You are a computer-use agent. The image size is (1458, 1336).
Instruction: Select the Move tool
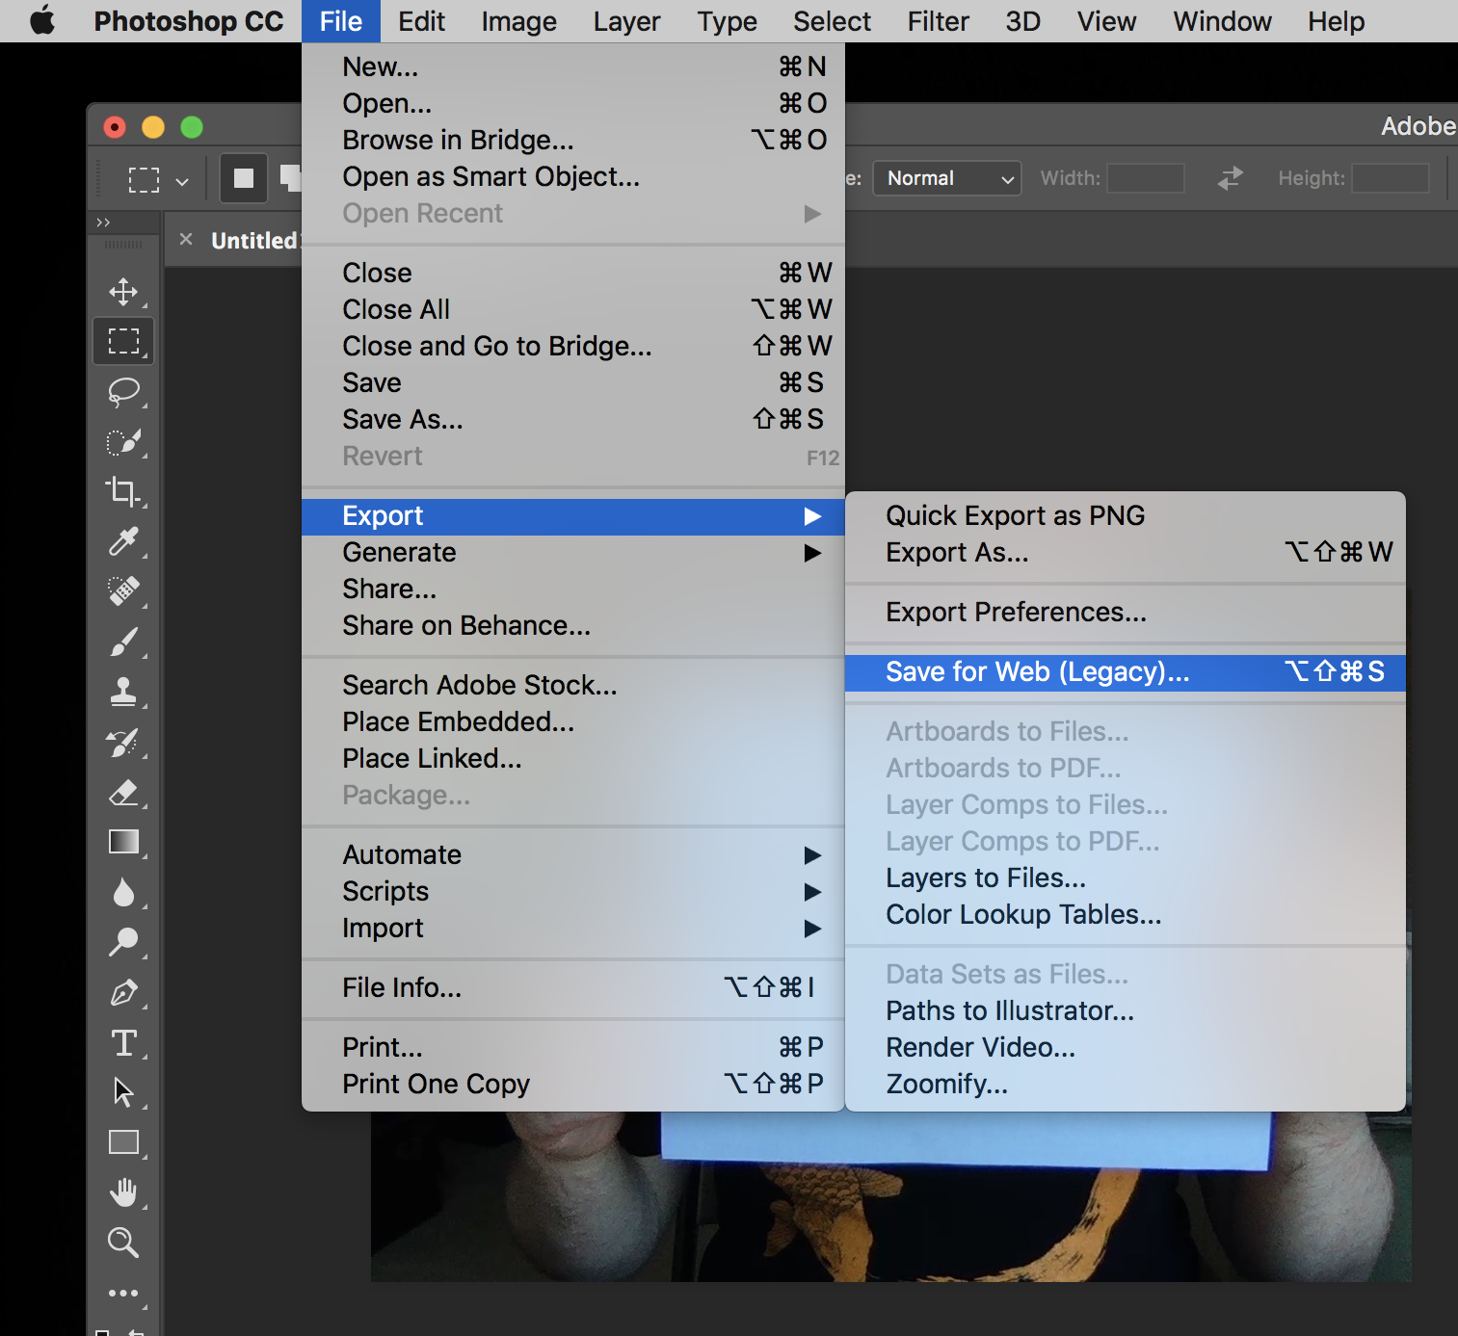coord(123,292)
